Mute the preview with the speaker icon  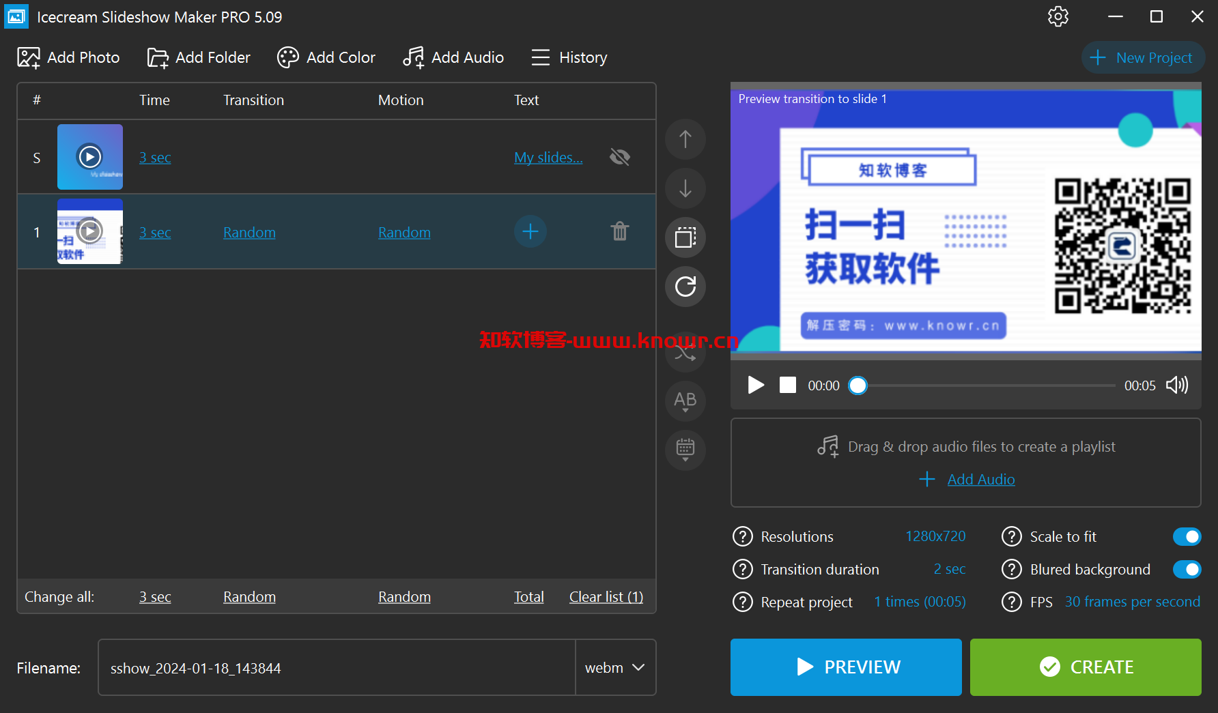(1177, 385)
